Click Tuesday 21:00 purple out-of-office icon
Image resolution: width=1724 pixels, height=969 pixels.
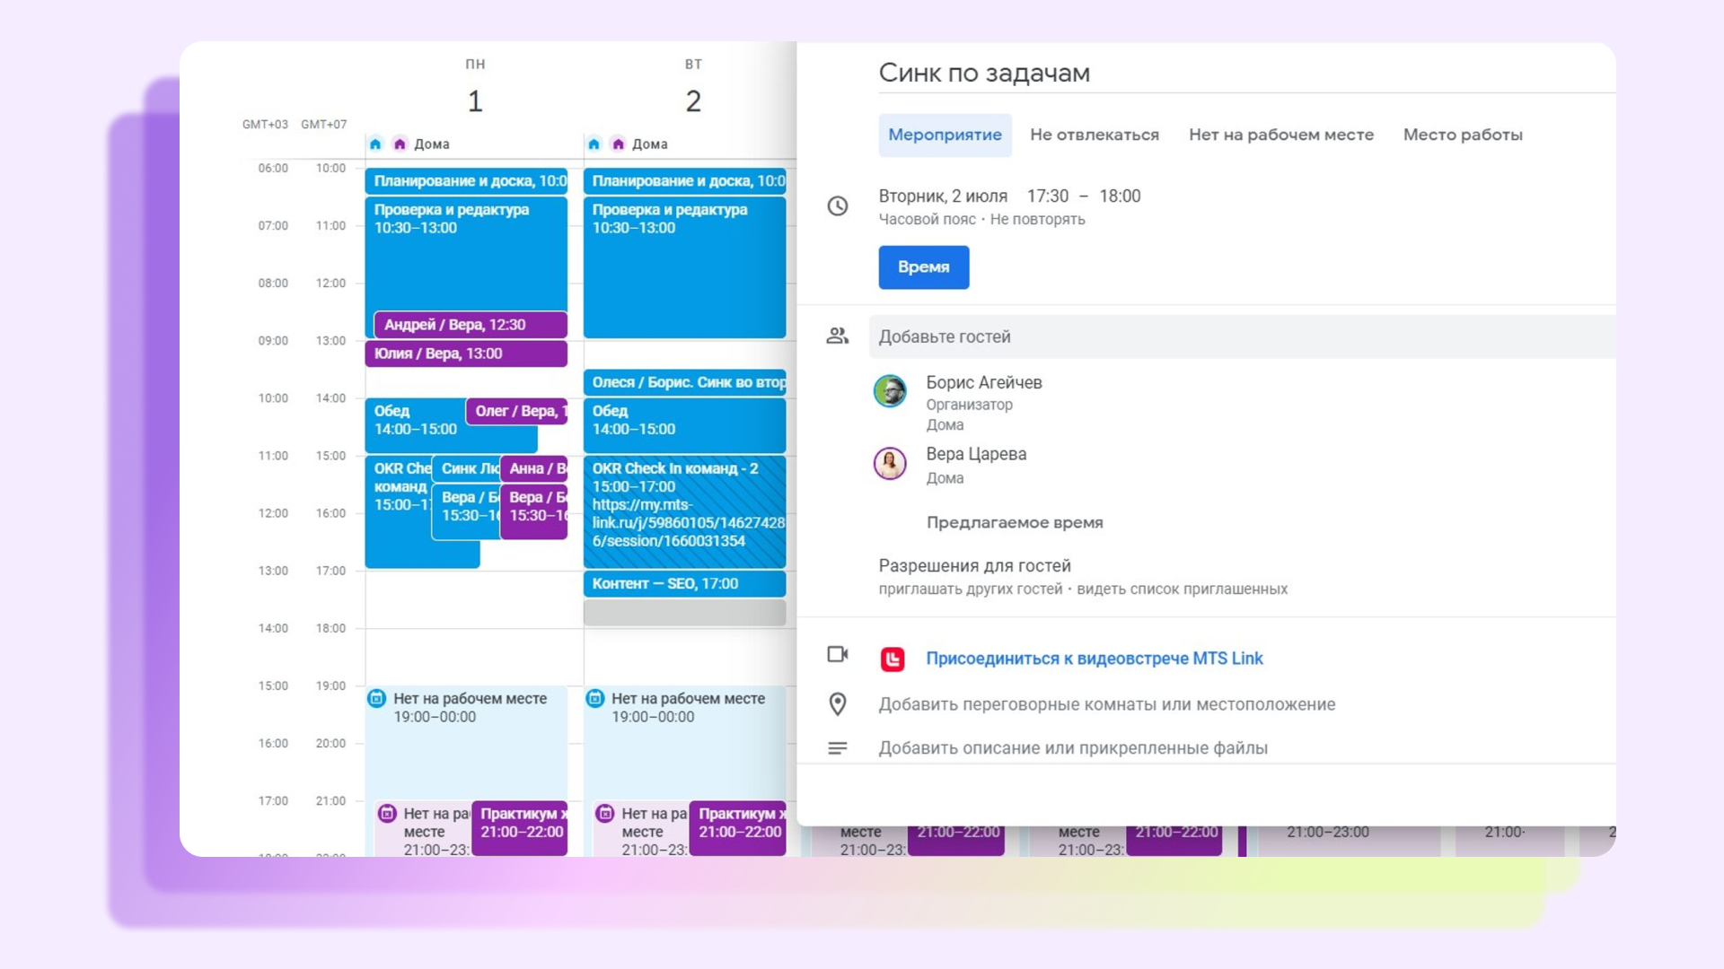(605, 813)
